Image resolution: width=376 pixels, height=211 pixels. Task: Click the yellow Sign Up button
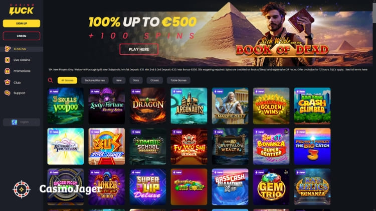click(x=22, y=23)
